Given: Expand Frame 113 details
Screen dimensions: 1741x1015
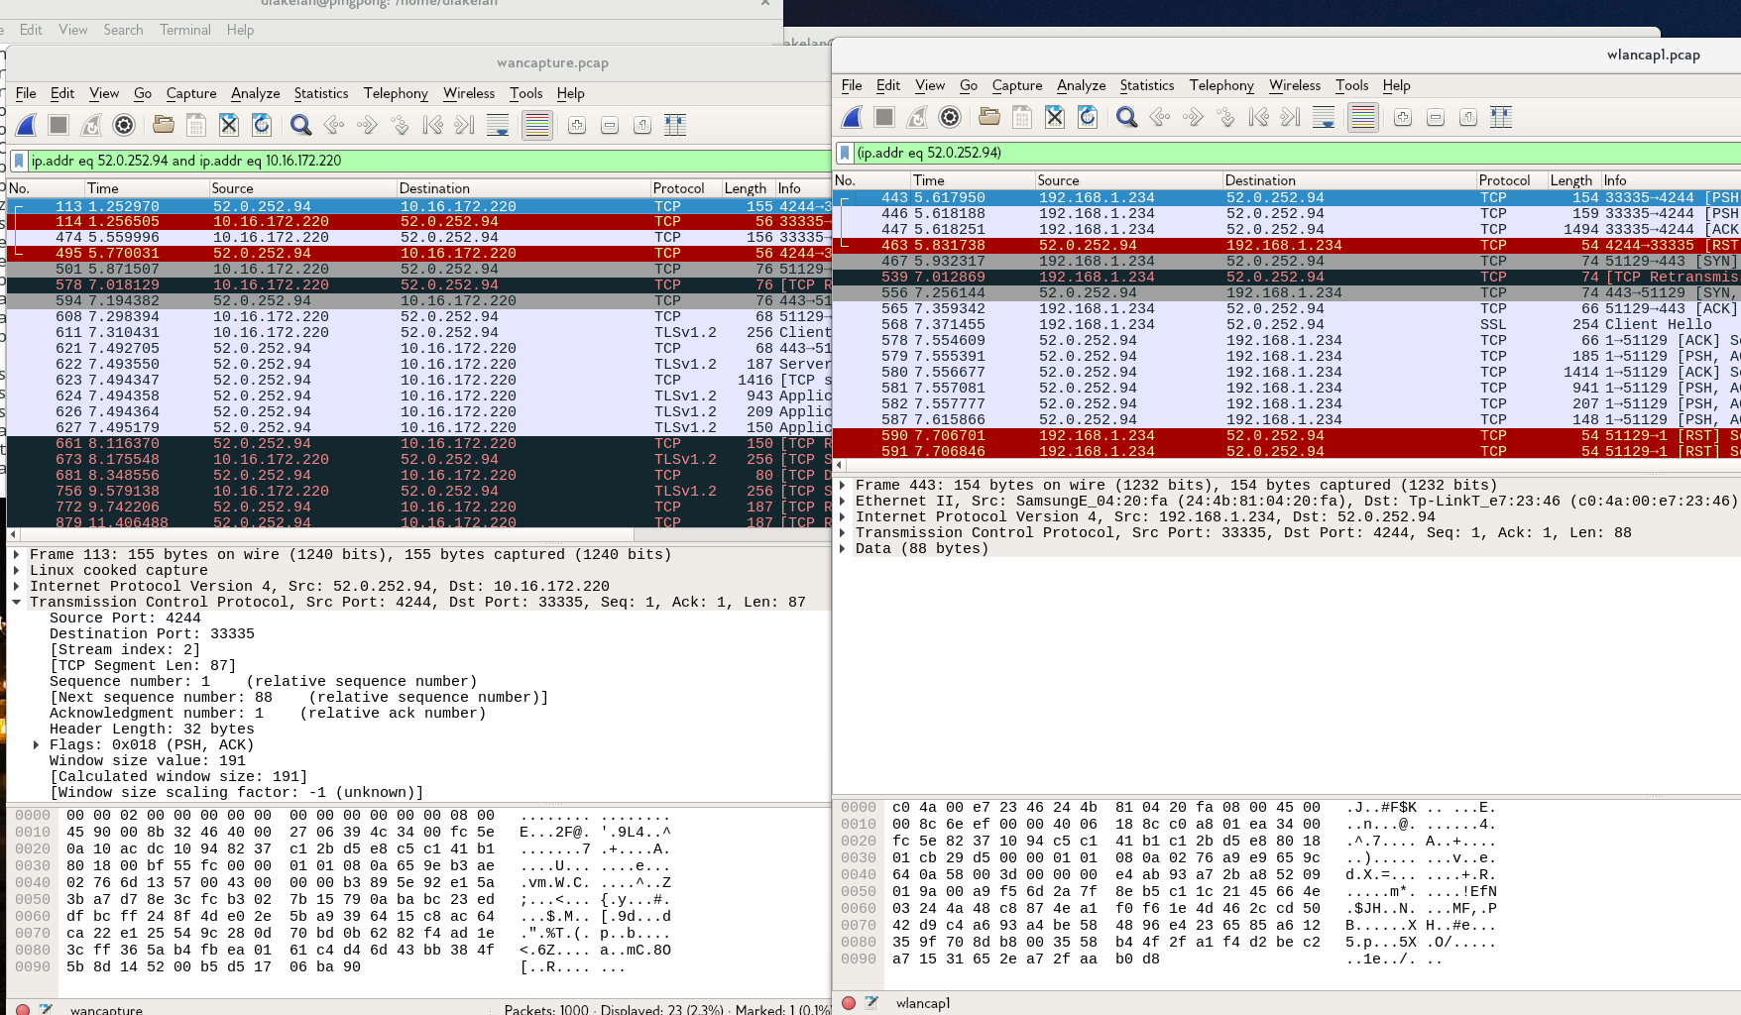Looking at the screenshot, I should [17, 555].
